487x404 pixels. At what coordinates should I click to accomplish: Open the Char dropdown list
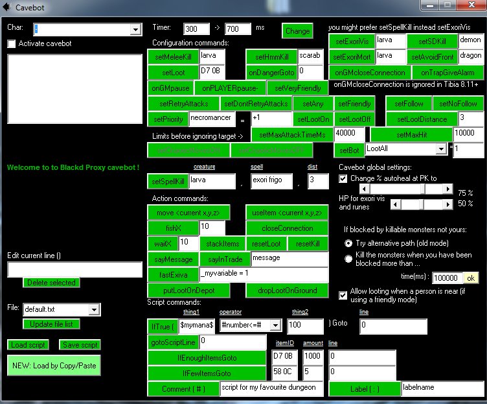(x=135, y=30)
